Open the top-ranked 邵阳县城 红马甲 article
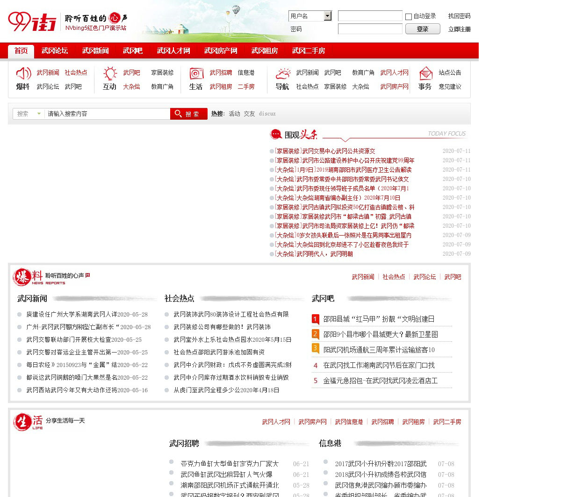The image size is (561, 497). [x=379, y=319]
